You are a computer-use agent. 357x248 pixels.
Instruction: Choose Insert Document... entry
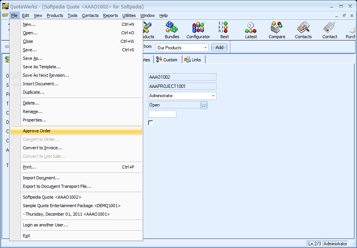click(x=76, y=84)
